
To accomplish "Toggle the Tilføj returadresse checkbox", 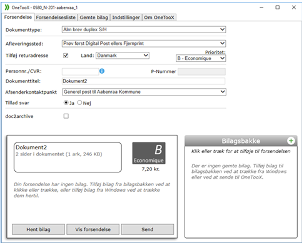I will (x=66, y=56).
